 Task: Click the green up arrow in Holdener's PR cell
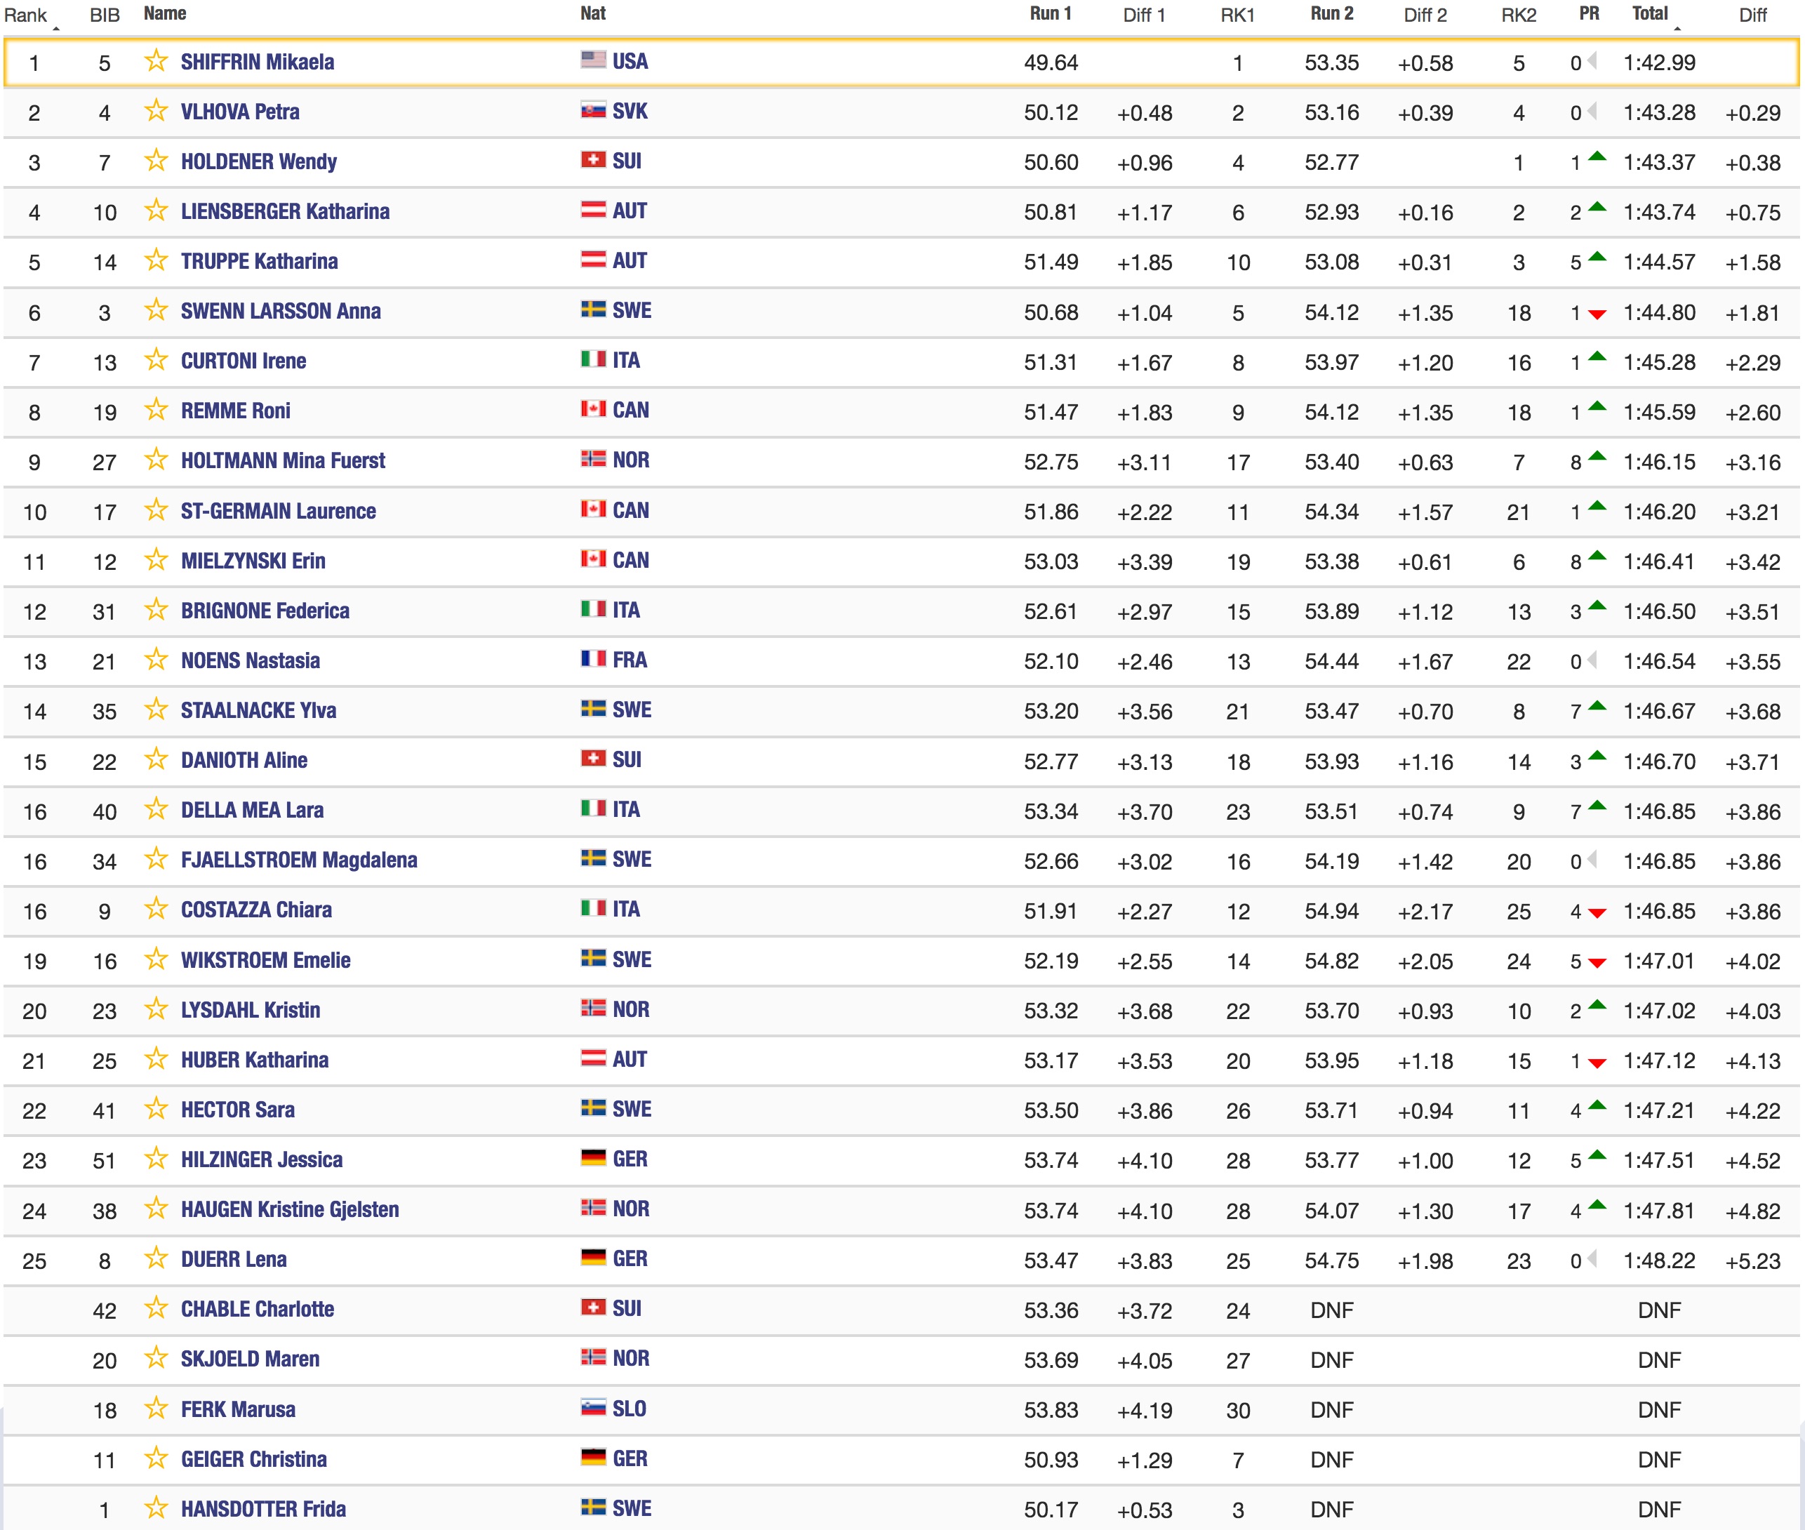(1597, 157)
